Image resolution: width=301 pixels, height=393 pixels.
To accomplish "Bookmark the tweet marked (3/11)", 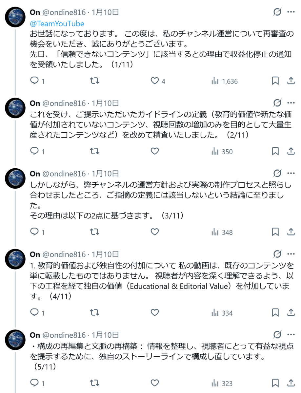I will [x=275, y=232].
